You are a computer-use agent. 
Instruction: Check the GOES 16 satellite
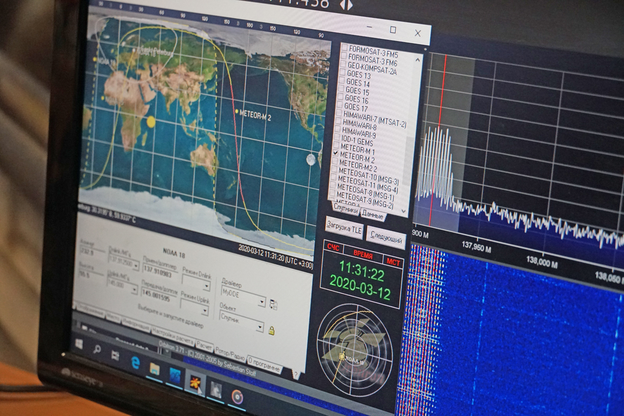pyautogui.click(x=340, y=97)
